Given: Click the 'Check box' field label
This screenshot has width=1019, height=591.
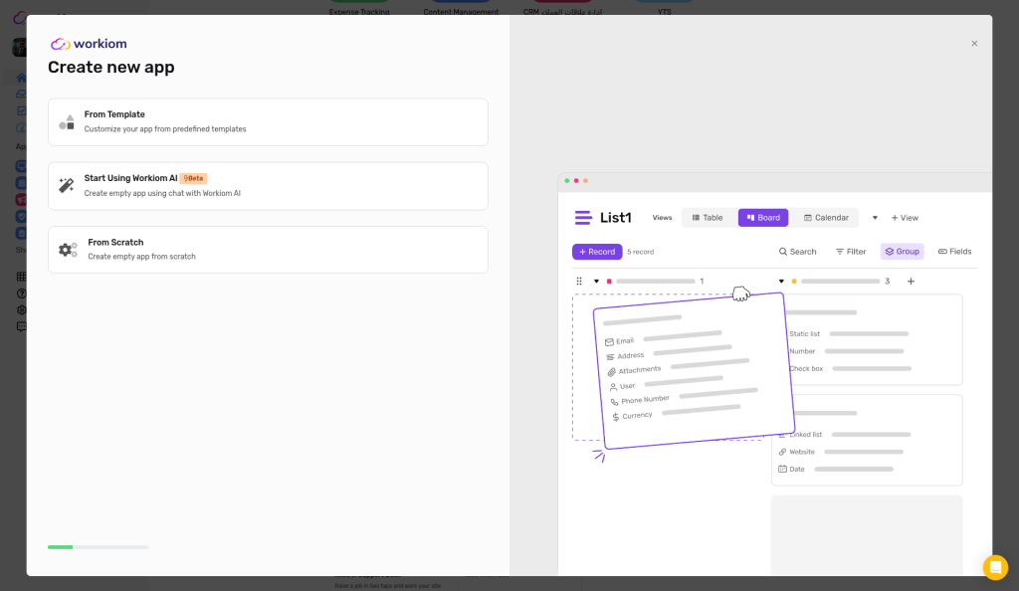Looking at the screenshot, I should tap(806, 368).
